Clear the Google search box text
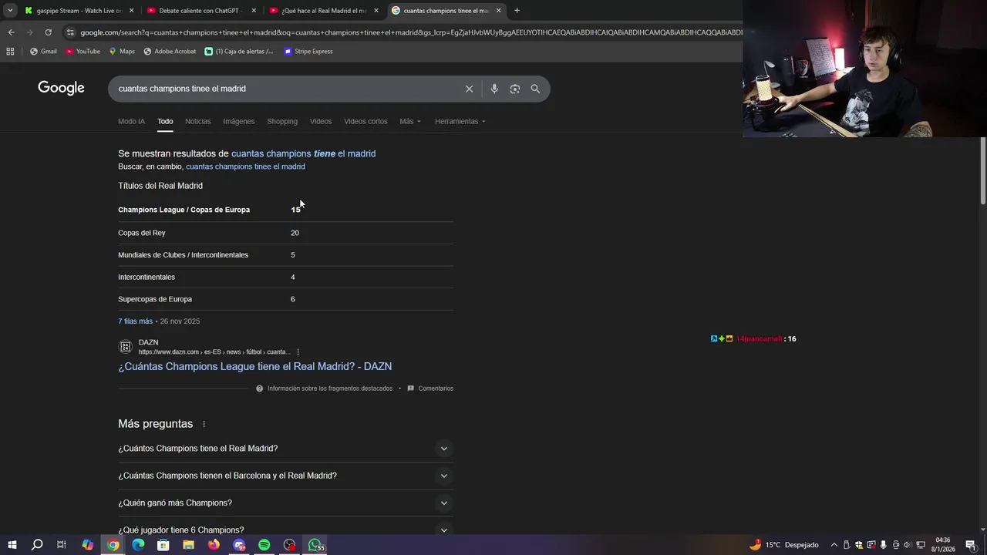 pyautogui.click(x=469, y=89)
